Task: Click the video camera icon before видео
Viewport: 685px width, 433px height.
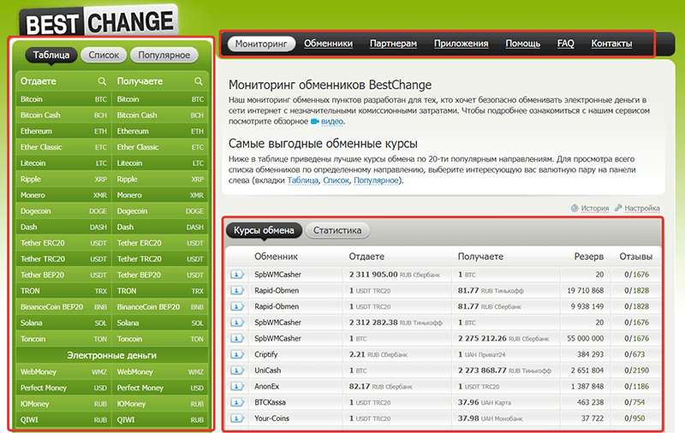Action: pos(314,122)
